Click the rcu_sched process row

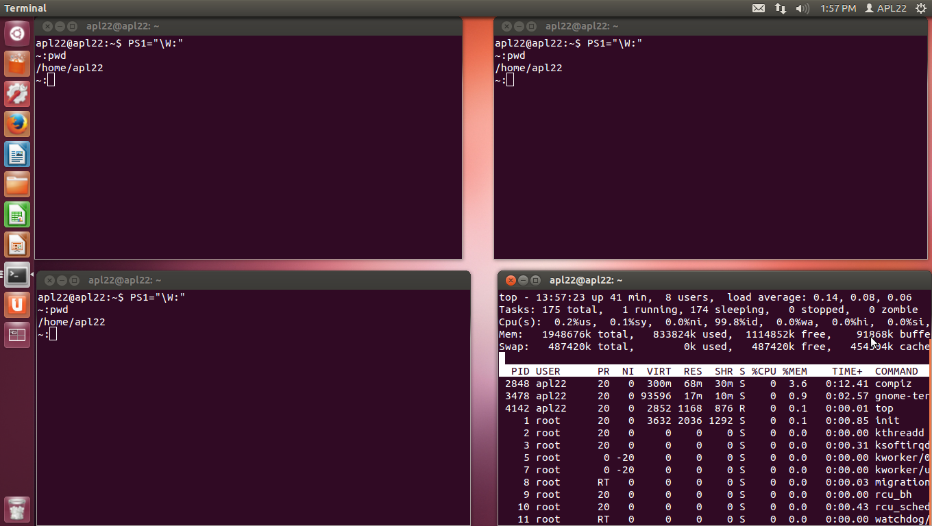(714, 507)
